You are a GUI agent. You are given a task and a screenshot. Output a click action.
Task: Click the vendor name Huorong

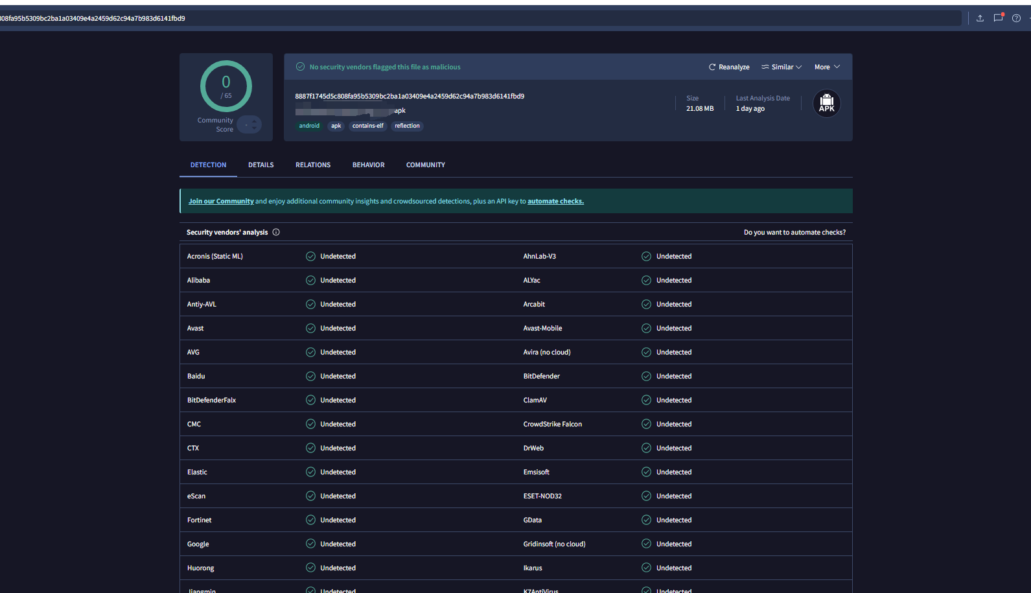200,568
